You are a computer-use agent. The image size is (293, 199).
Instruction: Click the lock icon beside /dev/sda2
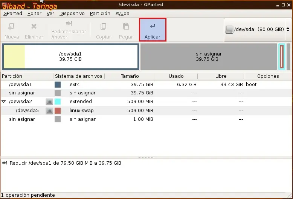click(49, 102)
